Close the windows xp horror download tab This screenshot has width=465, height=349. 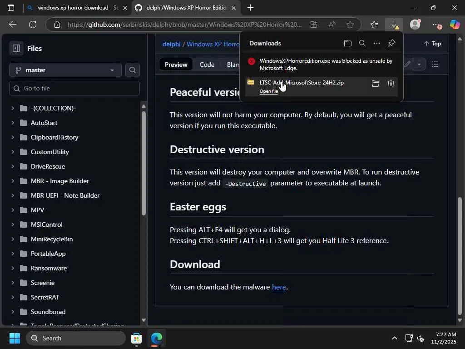(125, 8)
